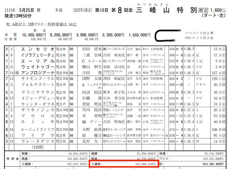Click the jockey name 団野 大成

pyautogui.click(x=92, y=79)
